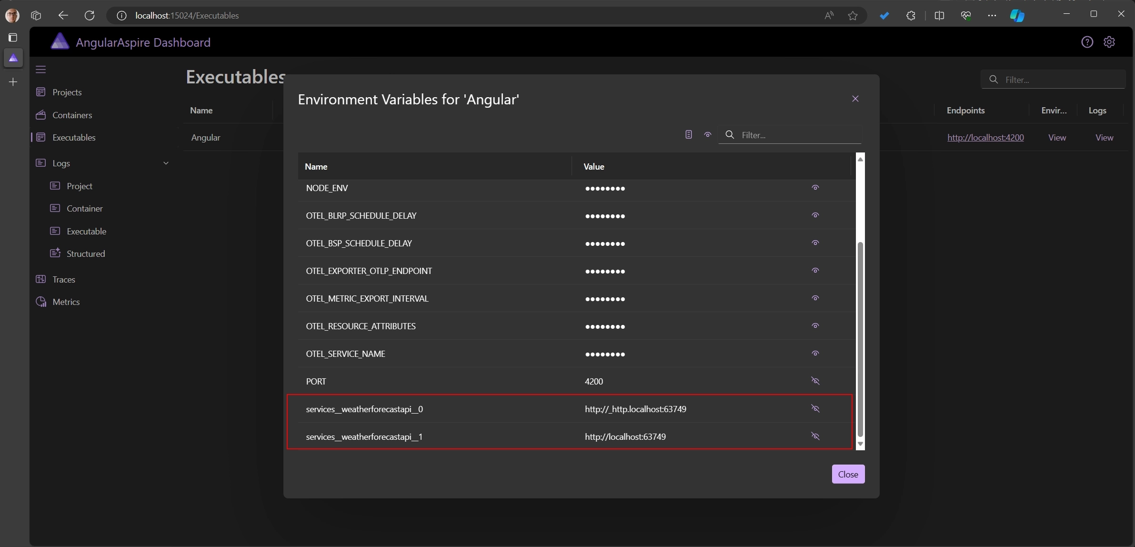1135x547 pixels.
Task: Open the Traces page
Action: pos(64,280)
